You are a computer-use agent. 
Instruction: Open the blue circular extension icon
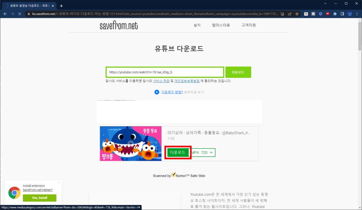(320, 14)
